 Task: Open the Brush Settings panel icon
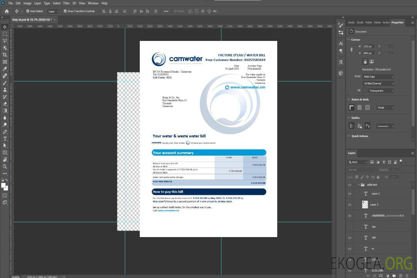point(341,25)
